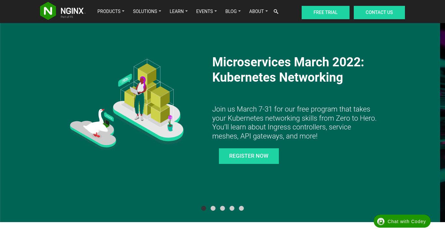
Task: Expand the About menu
Action: click(258, 11)
